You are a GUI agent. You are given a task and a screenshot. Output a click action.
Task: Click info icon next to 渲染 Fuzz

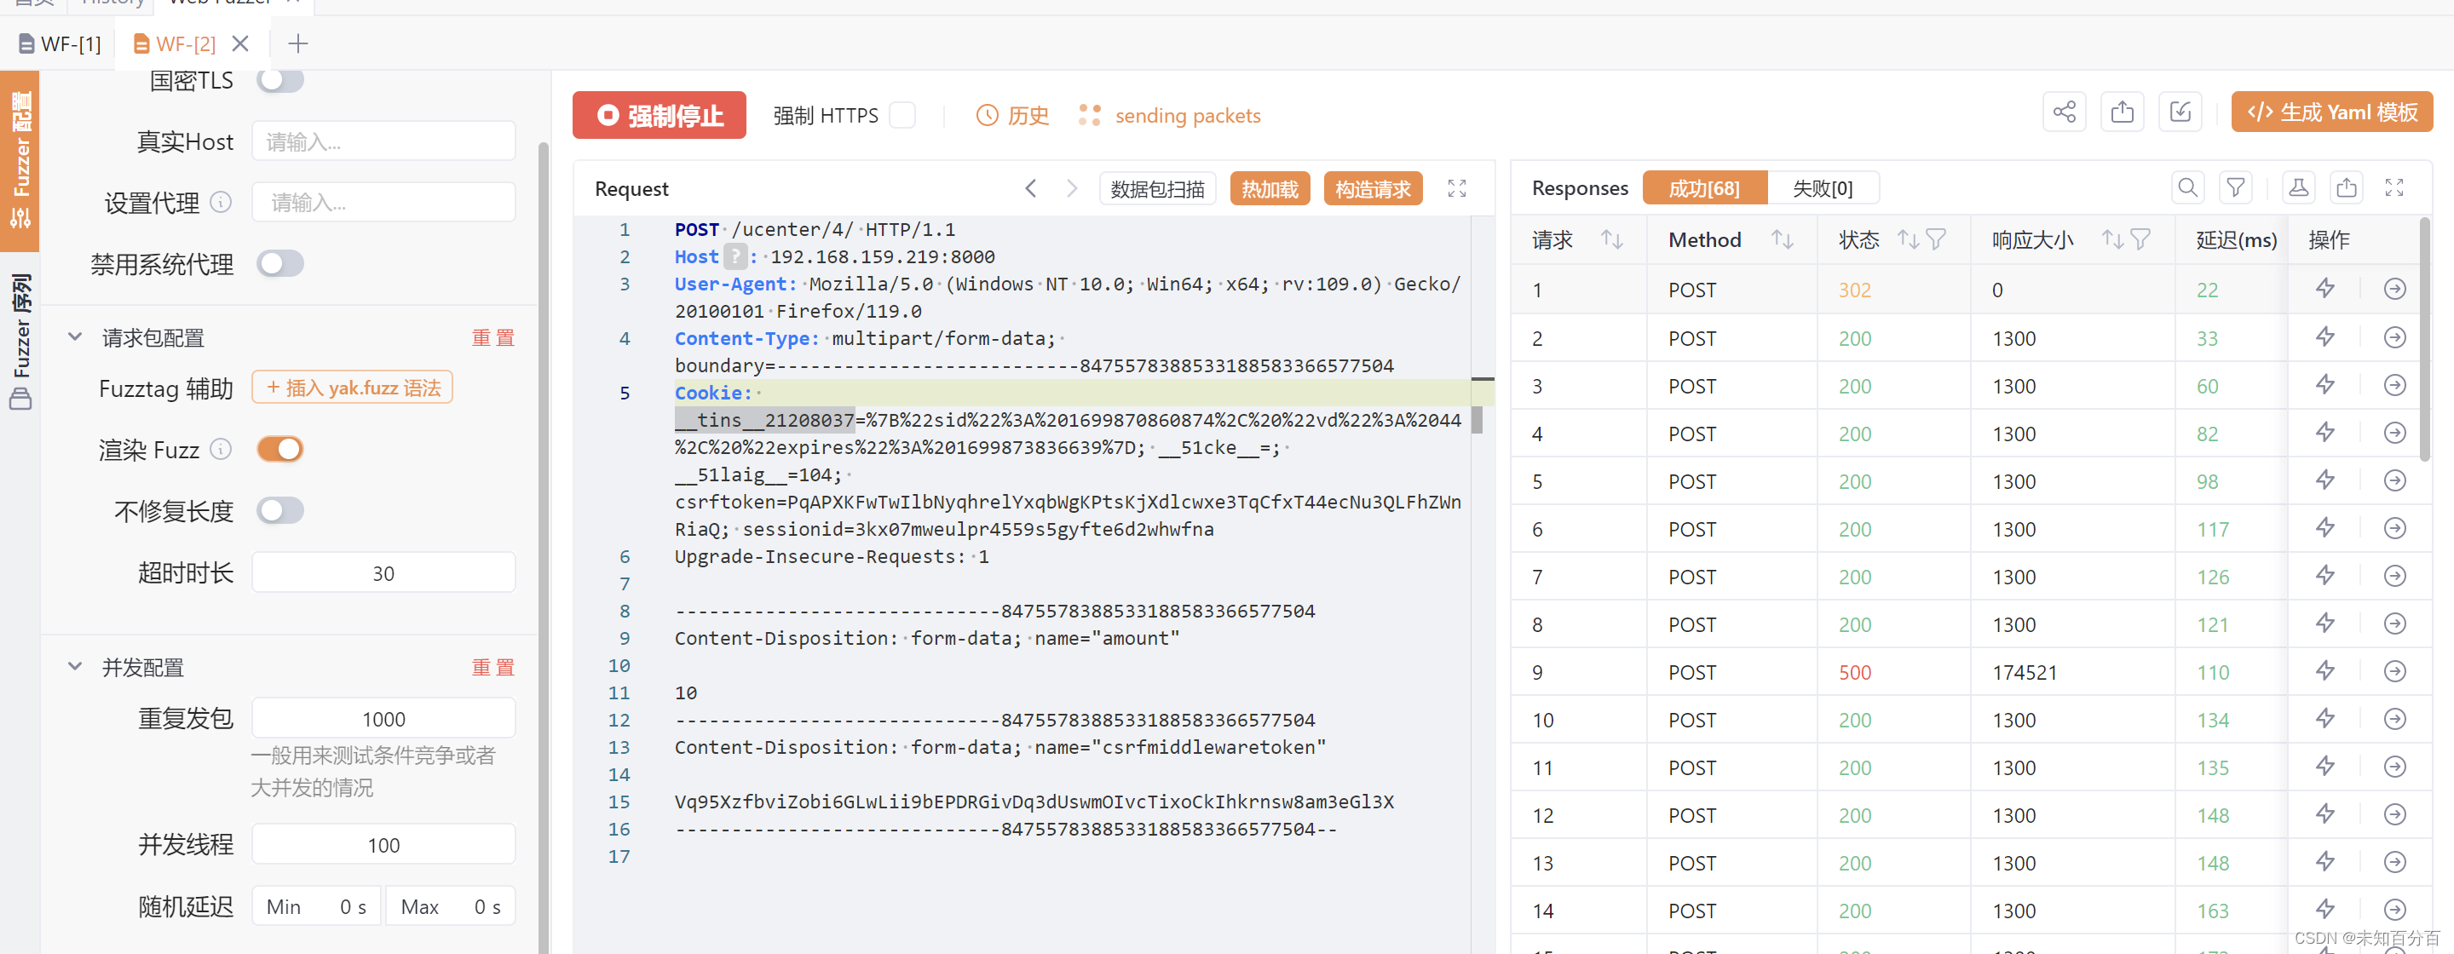pos(220,448)
